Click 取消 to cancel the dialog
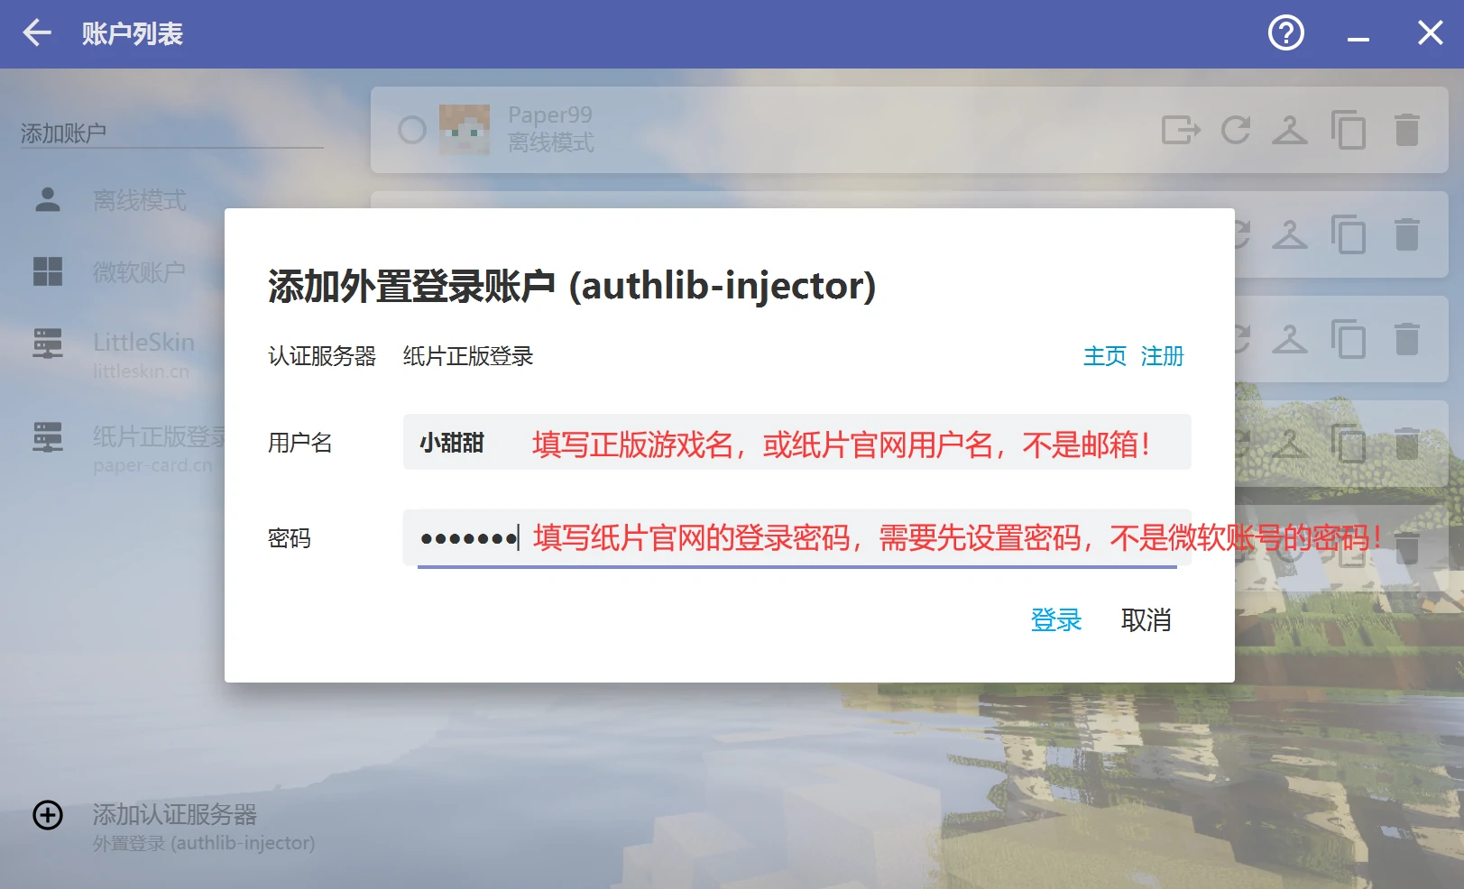Viewport: 1464px width, 889px height. point(1146,619)
